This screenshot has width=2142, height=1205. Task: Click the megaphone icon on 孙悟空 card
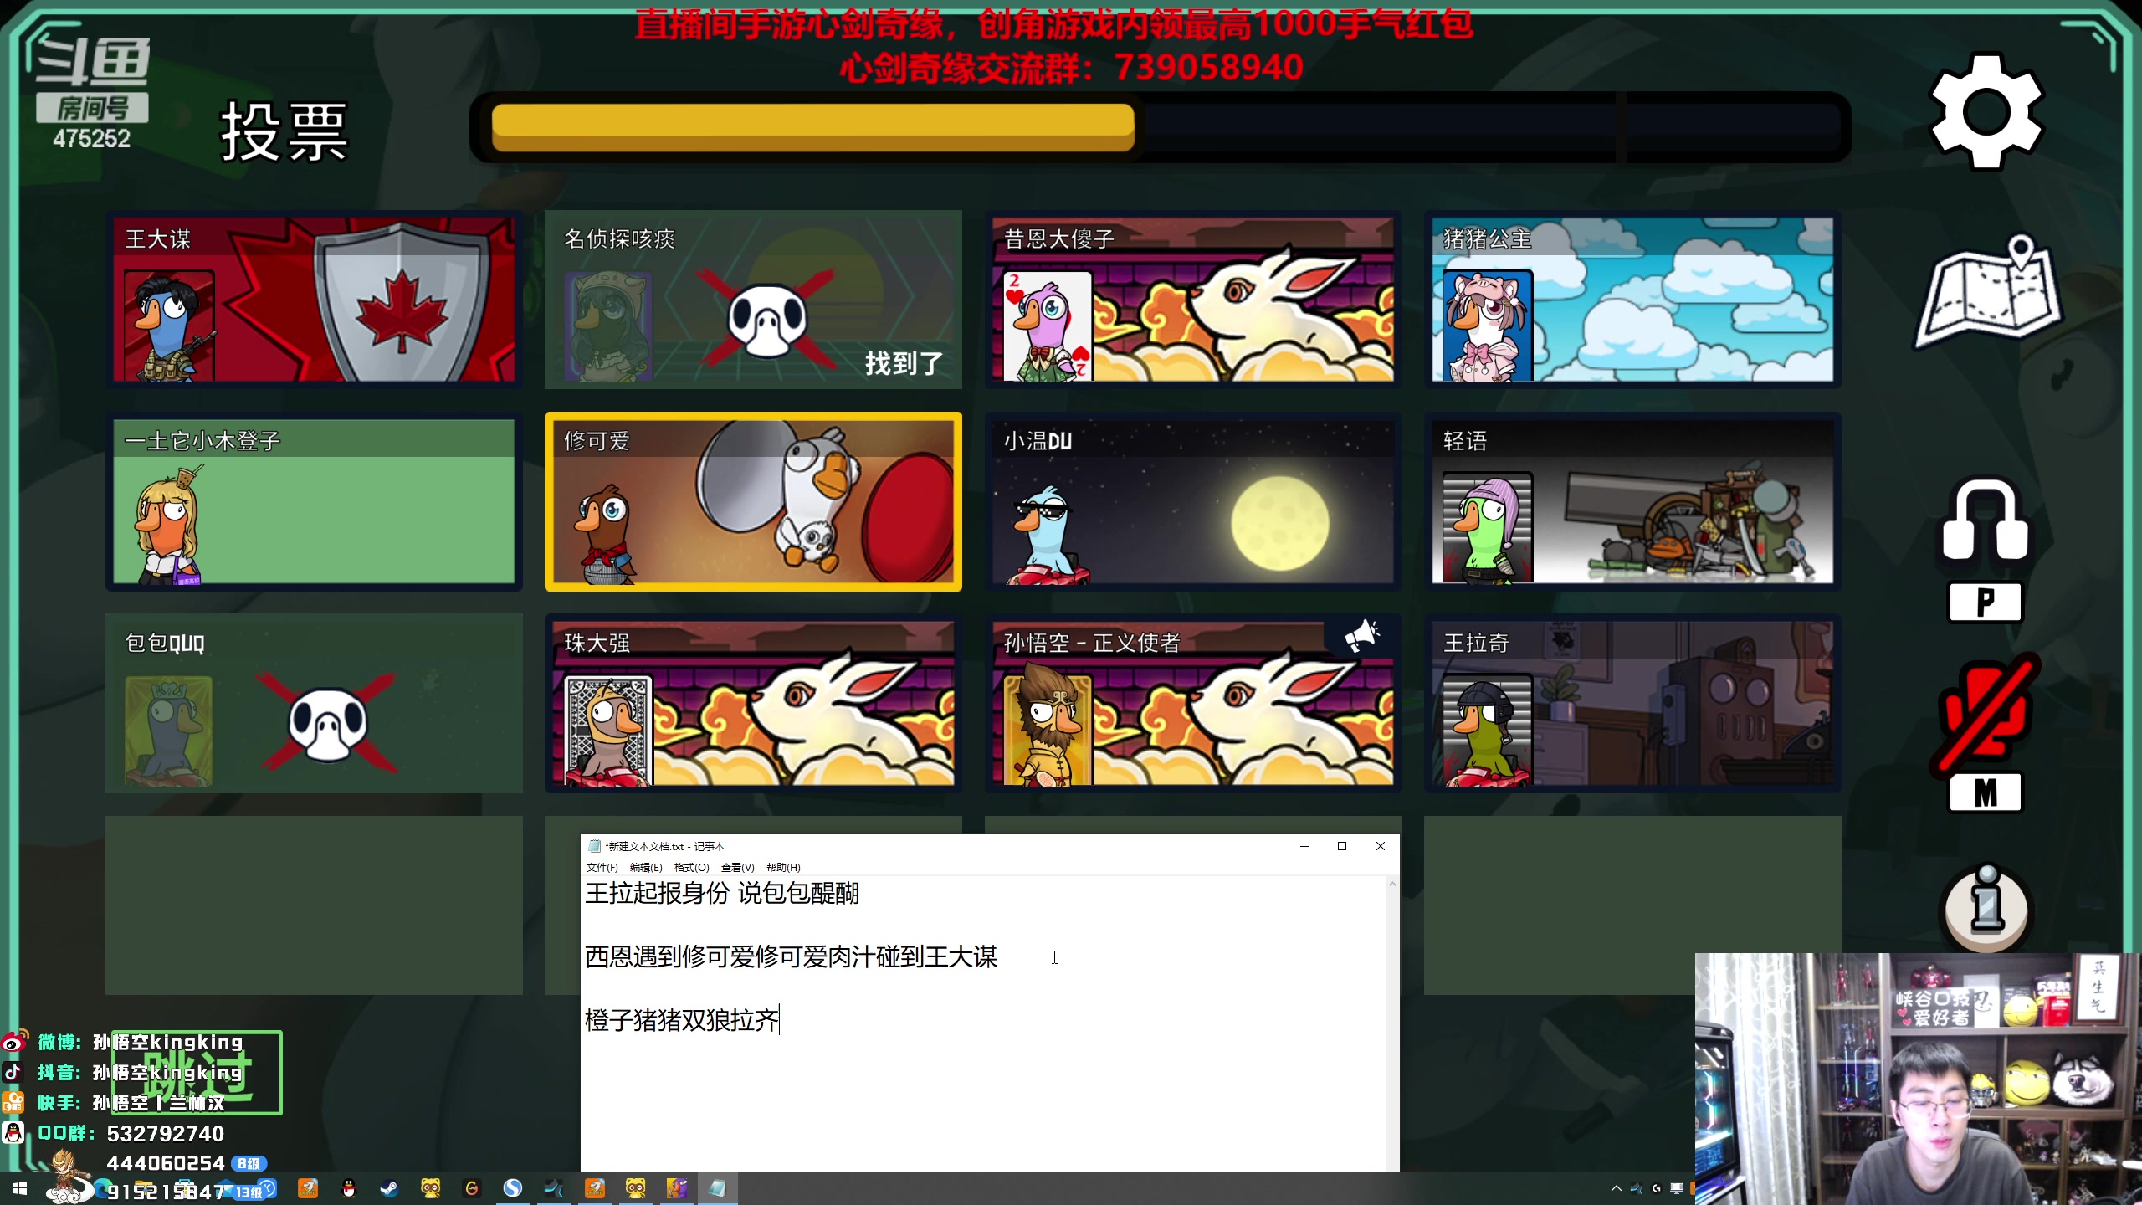1361,636
